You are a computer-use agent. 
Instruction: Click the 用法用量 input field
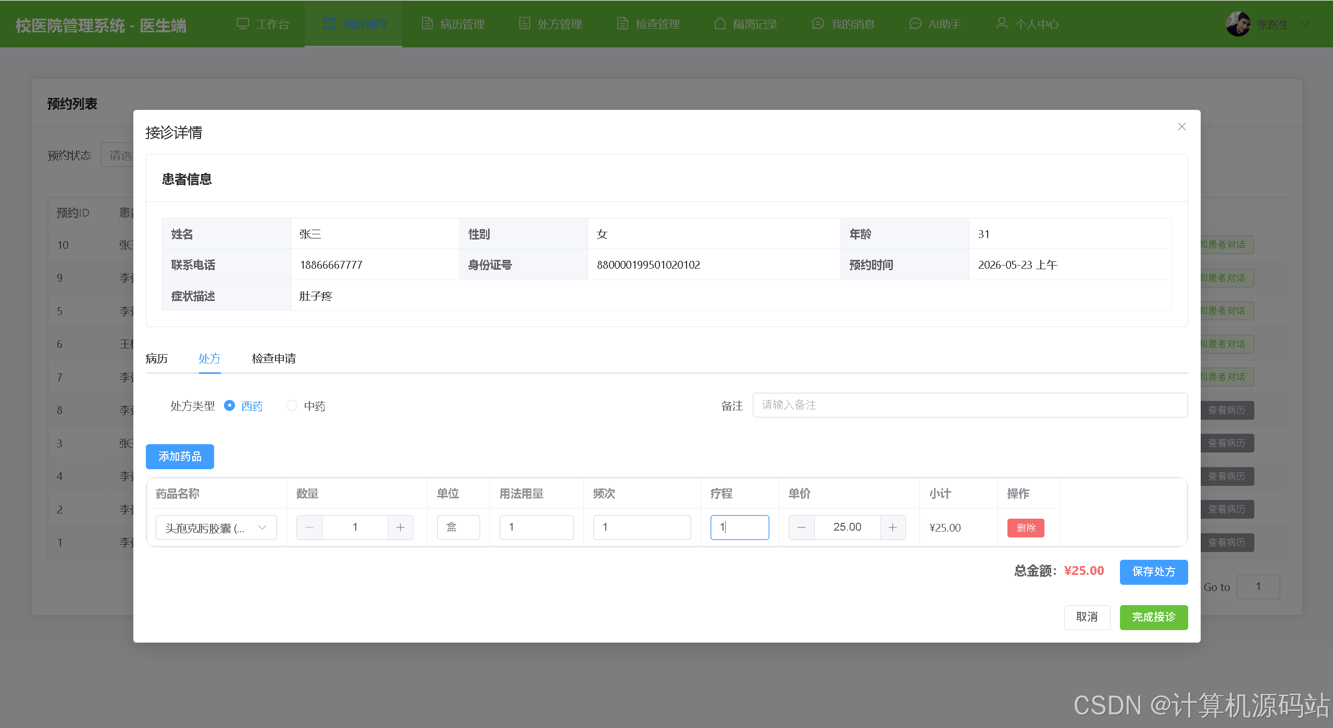pos(537,528)
